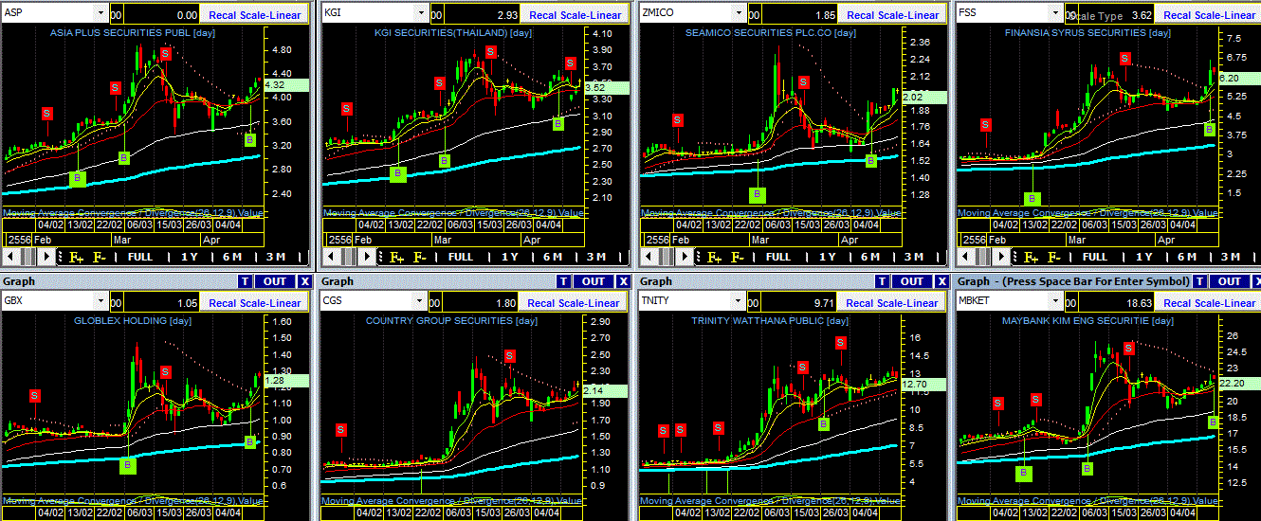Select FULL range for ZMICO chart
The height and width of the screenshot is (521, 1261).
click(x=777, y=257)
